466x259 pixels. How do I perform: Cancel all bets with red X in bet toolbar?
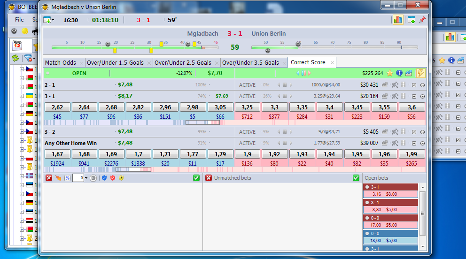(x=49, y=178)
